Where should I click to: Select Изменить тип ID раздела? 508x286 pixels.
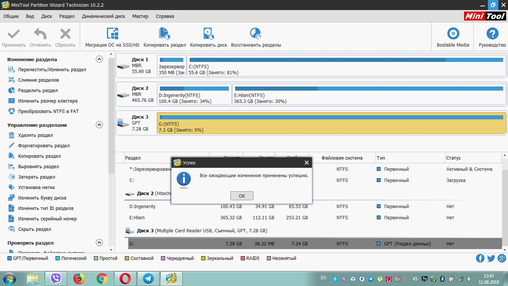click(x=46, y=208)
